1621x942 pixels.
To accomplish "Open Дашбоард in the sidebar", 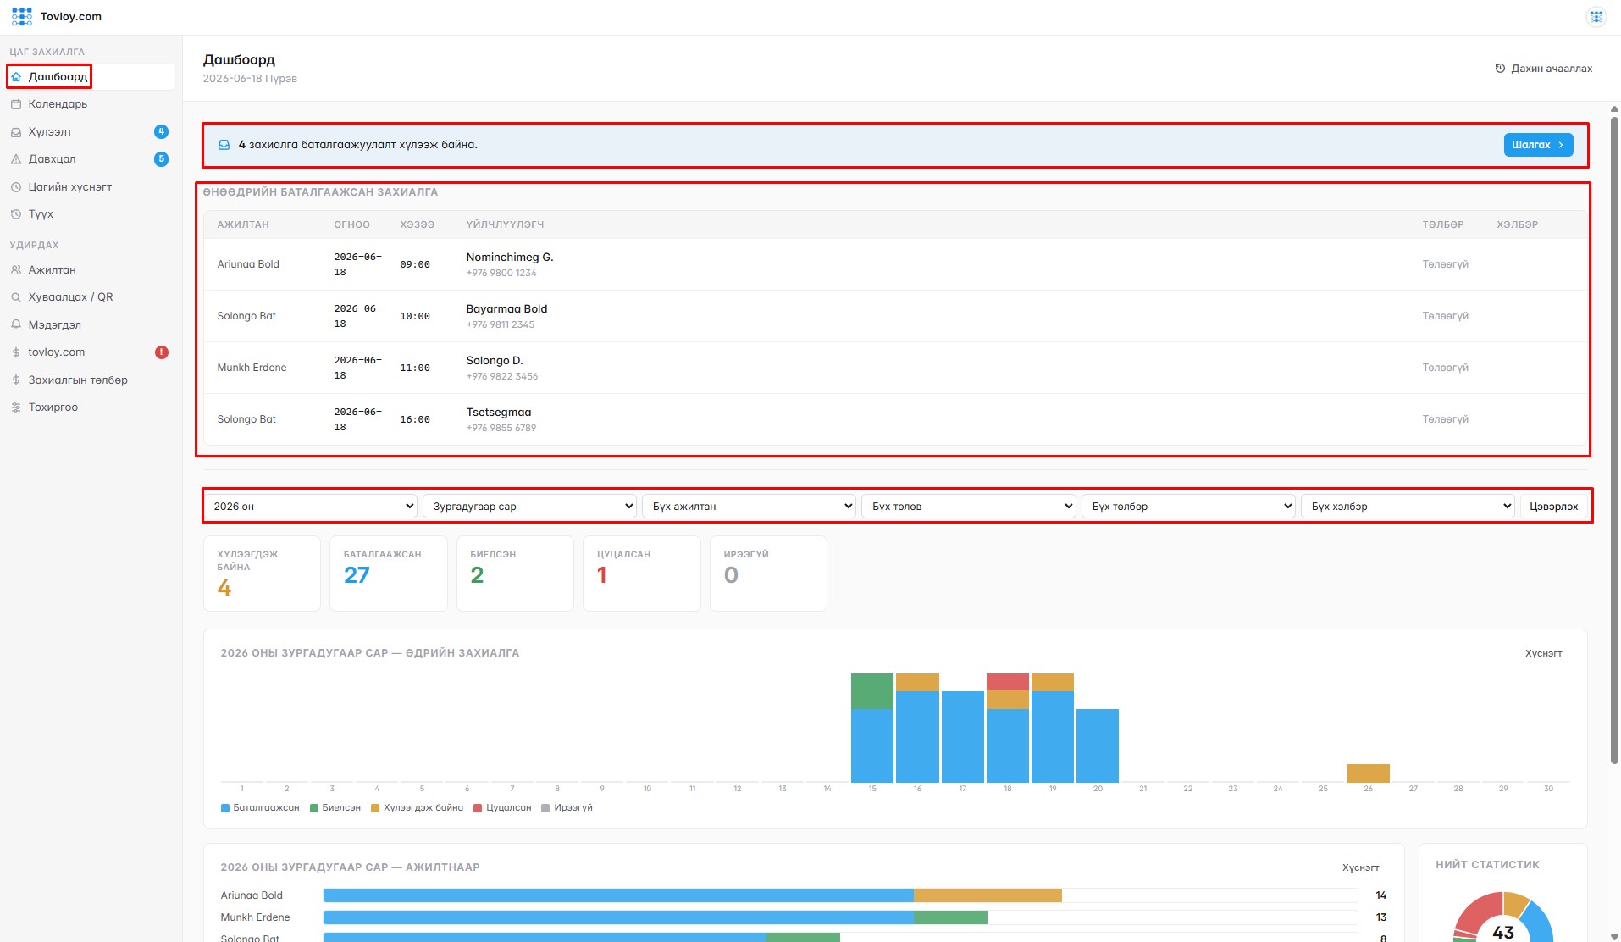I will [x=91, y=76].
